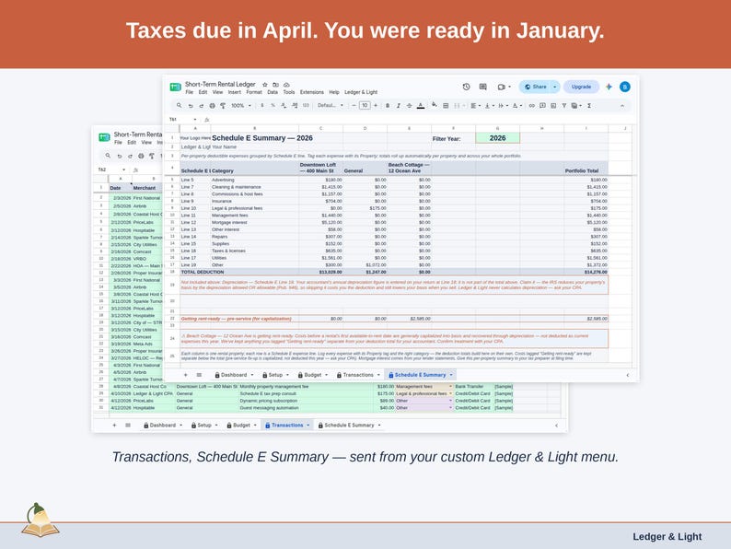This screenshot has width=731, height=549.
Task: Click the functions sigma icon
Action: tap(589, 106)
